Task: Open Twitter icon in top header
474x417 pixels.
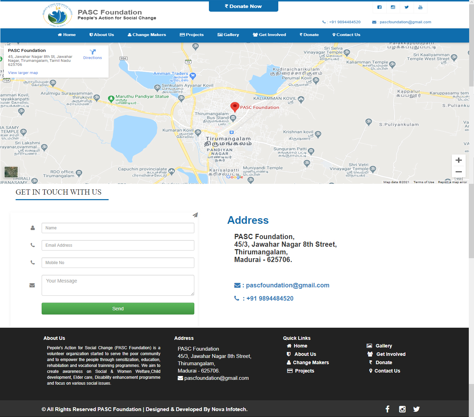Action: pos(406,7)
